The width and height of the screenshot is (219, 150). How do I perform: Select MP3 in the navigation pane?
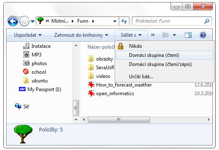tap(37, 55)
